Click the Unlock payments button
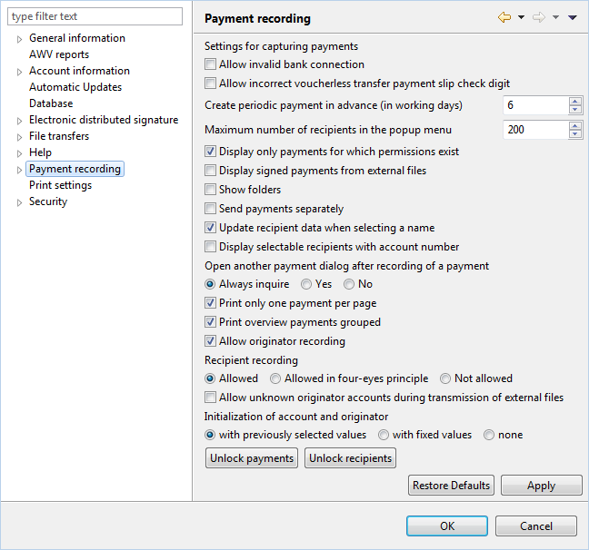This screenshot has width=589, height=550. point(252,458)
